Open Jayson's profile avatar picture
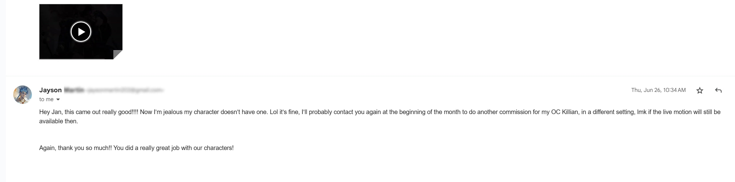The image size is (735, 182). click(x=23, y=95)
